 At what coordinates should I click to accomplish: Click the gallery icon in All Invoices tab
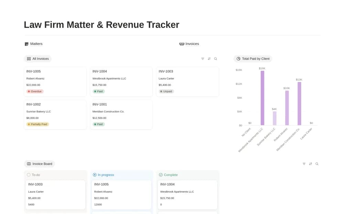29,59
